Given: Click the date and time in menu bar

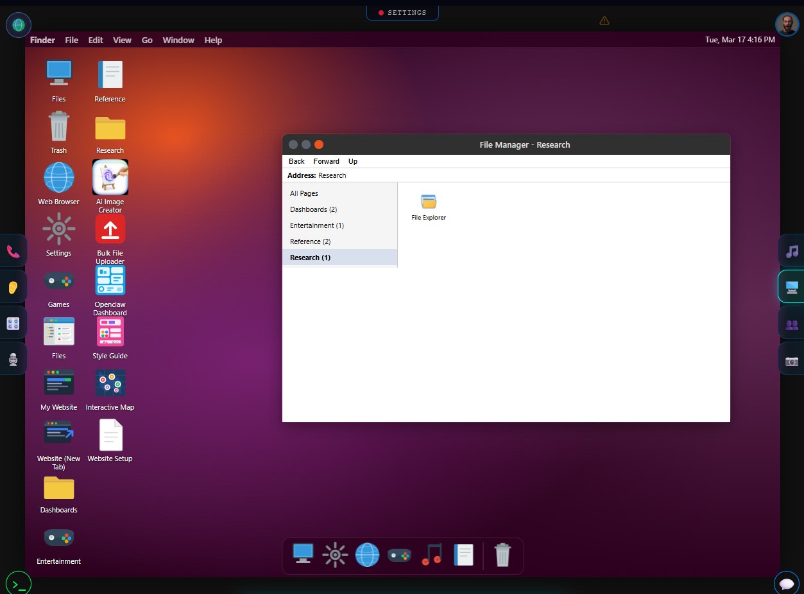Looking at the screenshot, I should [x=740, y=40].
